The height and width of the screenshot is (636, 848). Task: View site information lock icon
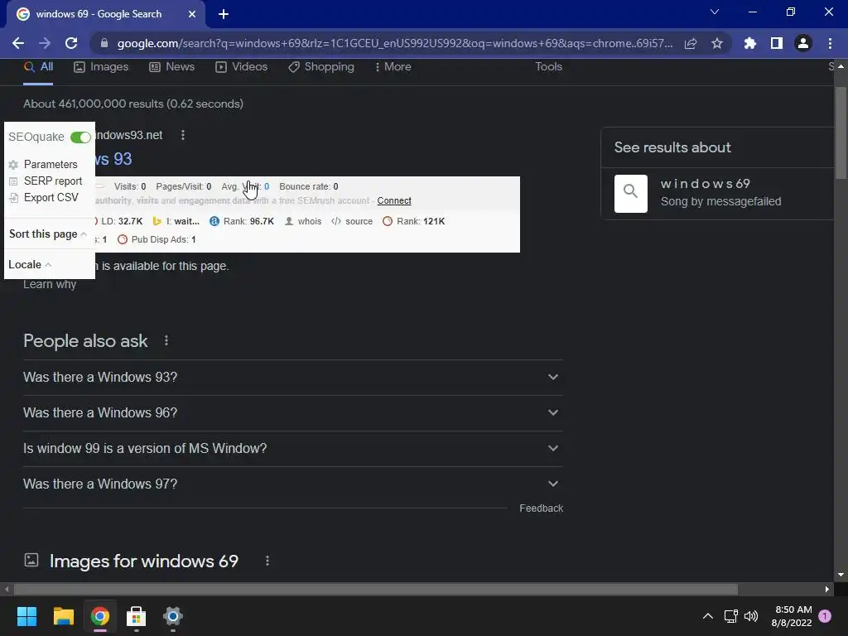tap(104, 43)
